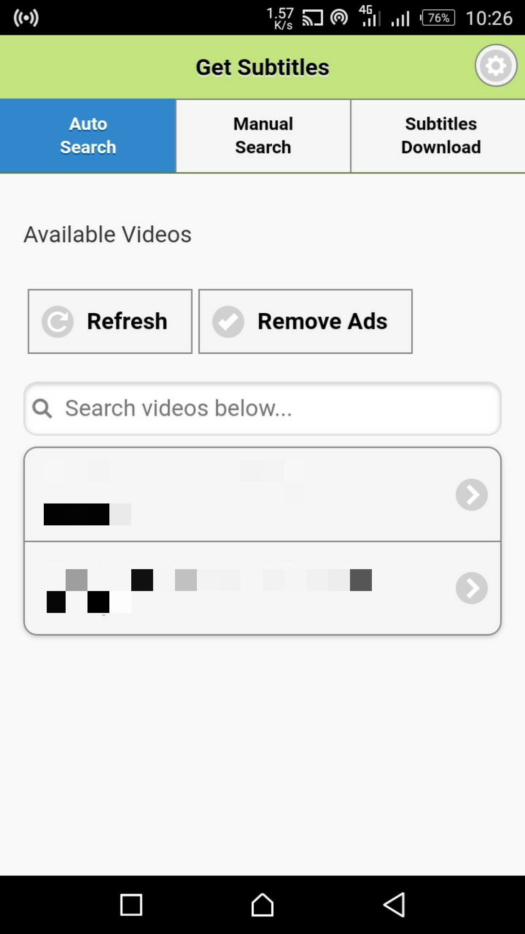Image resolution: width=525 pixels, height=934 pixels.
Task: Open settings with the gear icon
Action: pos(496,66)
